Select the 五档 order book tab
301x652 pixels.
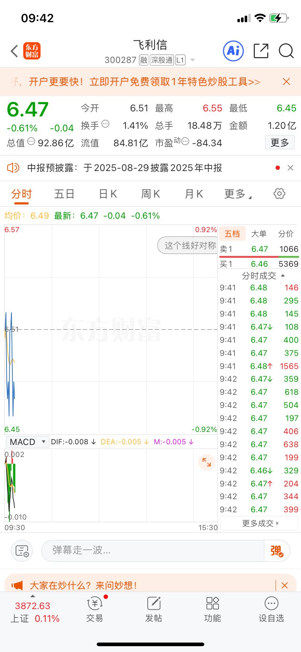232,234
